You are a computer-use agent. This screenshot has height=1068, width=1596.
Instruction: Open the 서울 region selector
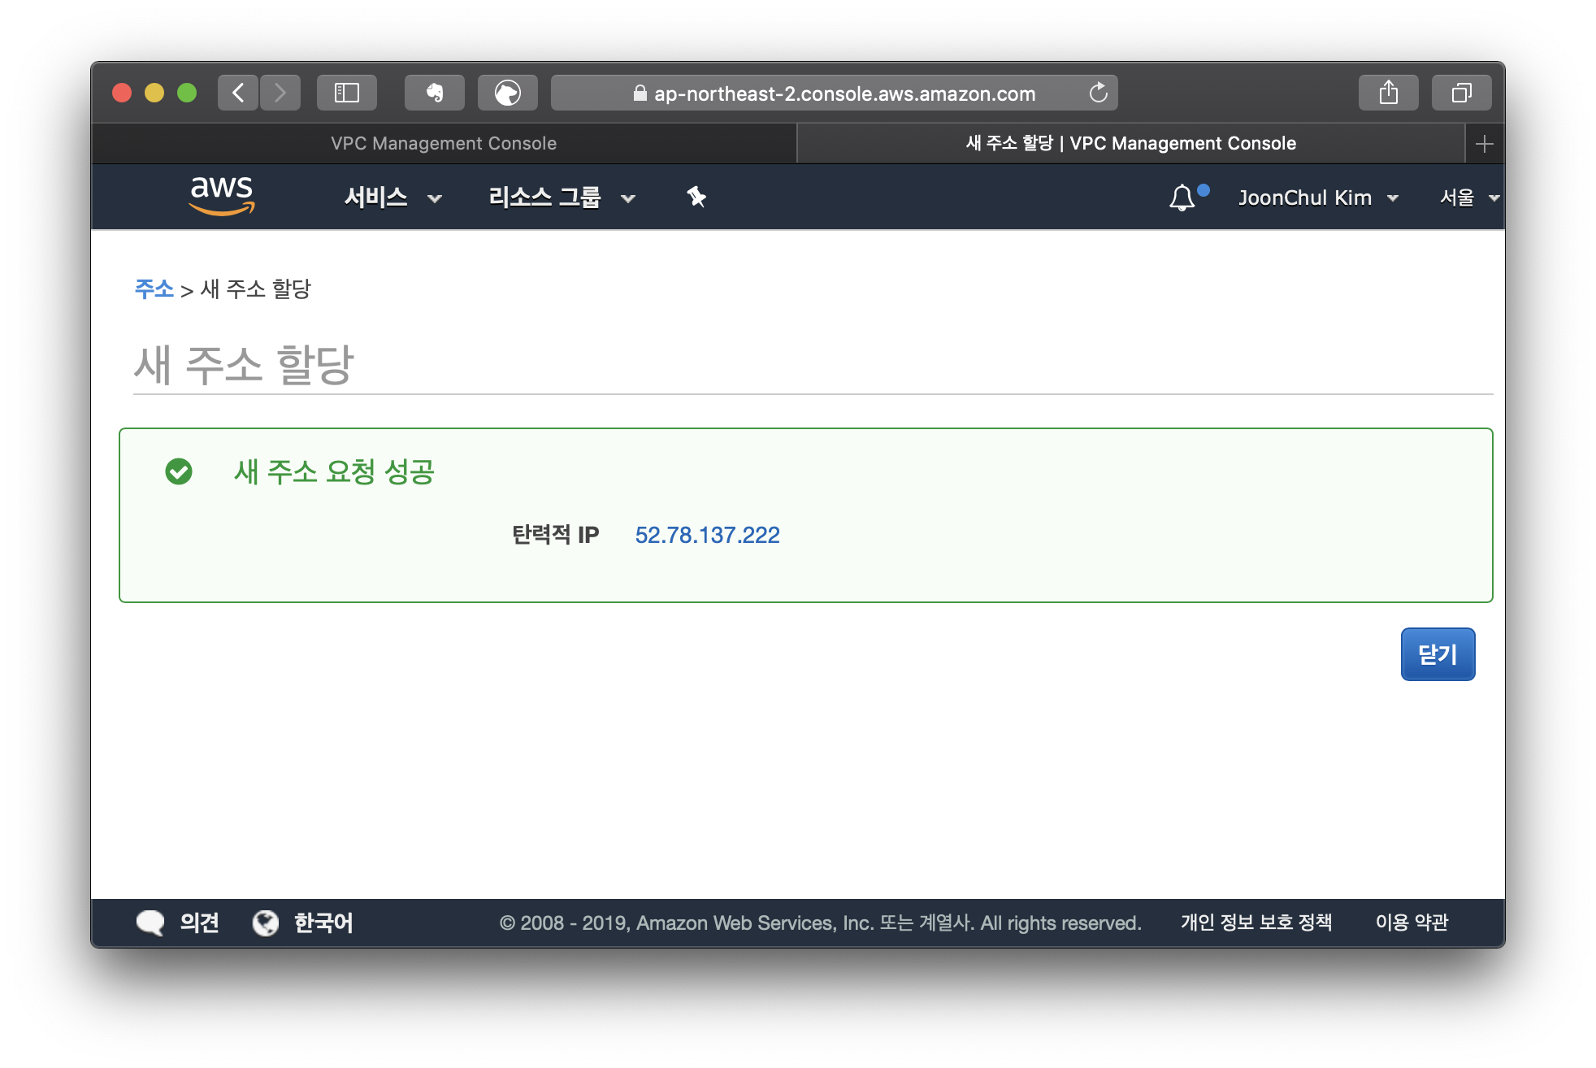(x=1468, y=198)
